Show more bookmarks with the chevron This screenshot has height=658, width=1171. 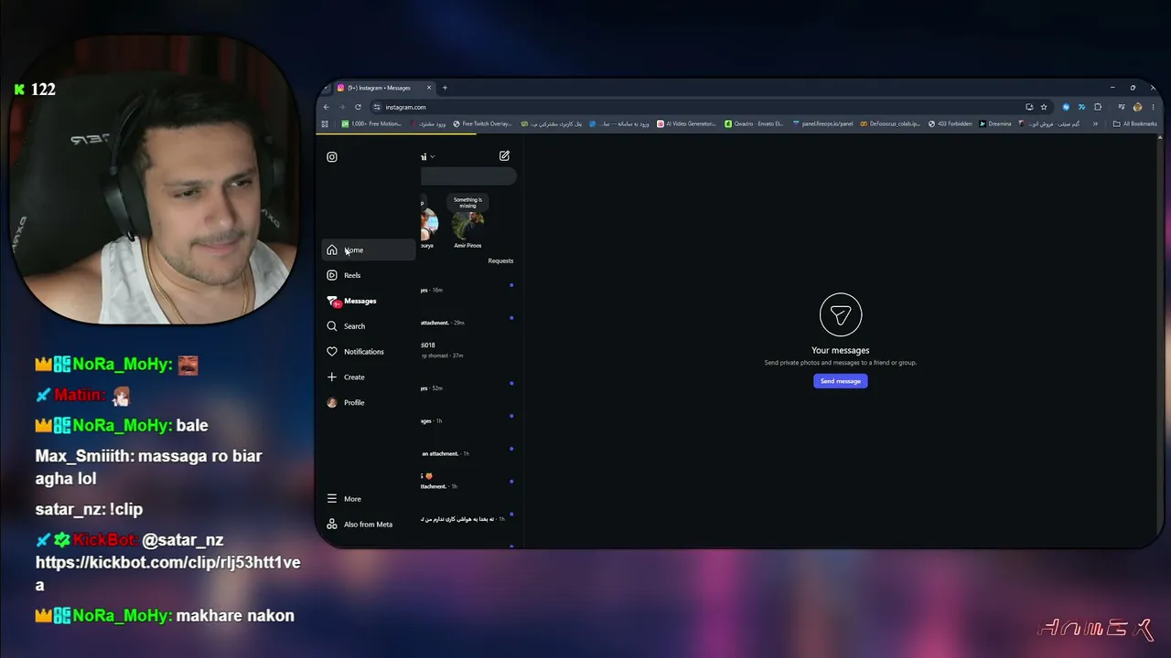(1095, 123)
